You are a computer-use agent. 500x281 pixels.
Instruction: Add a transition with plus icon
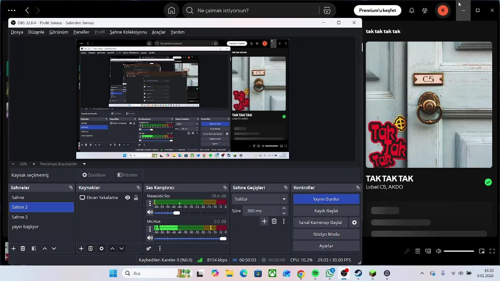pos(264,221)
